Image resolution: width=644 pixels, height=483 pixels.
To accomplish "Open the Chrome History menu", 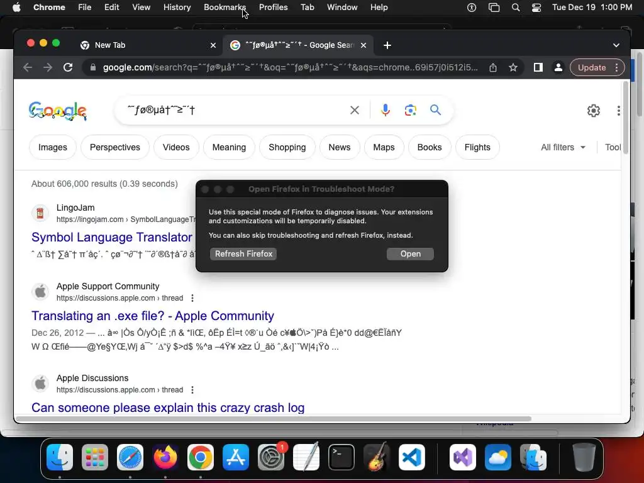I will click(x=177, y=8).
